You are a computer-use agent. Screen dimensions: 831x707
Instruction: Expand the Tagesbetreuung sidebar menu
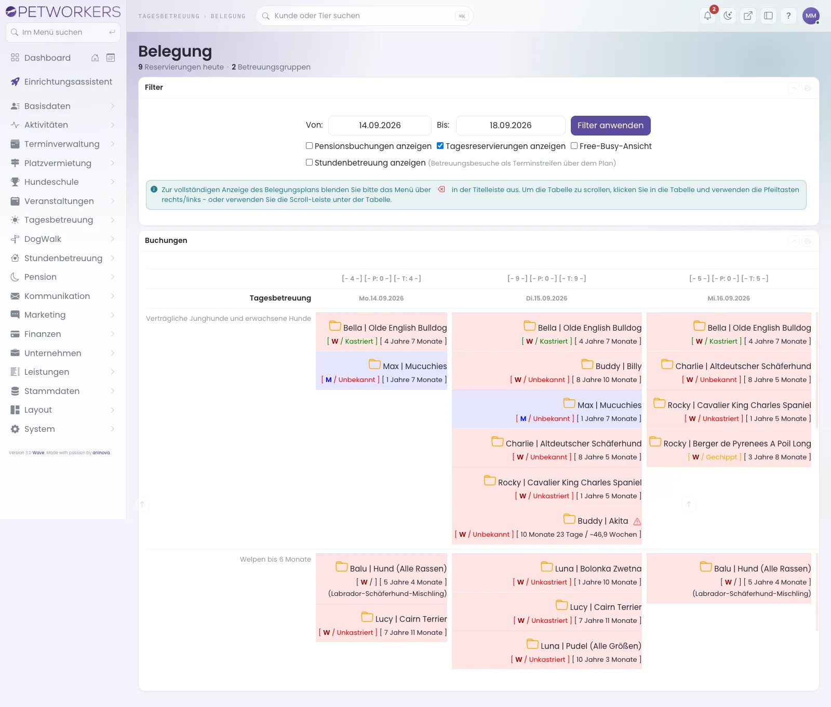63,220
